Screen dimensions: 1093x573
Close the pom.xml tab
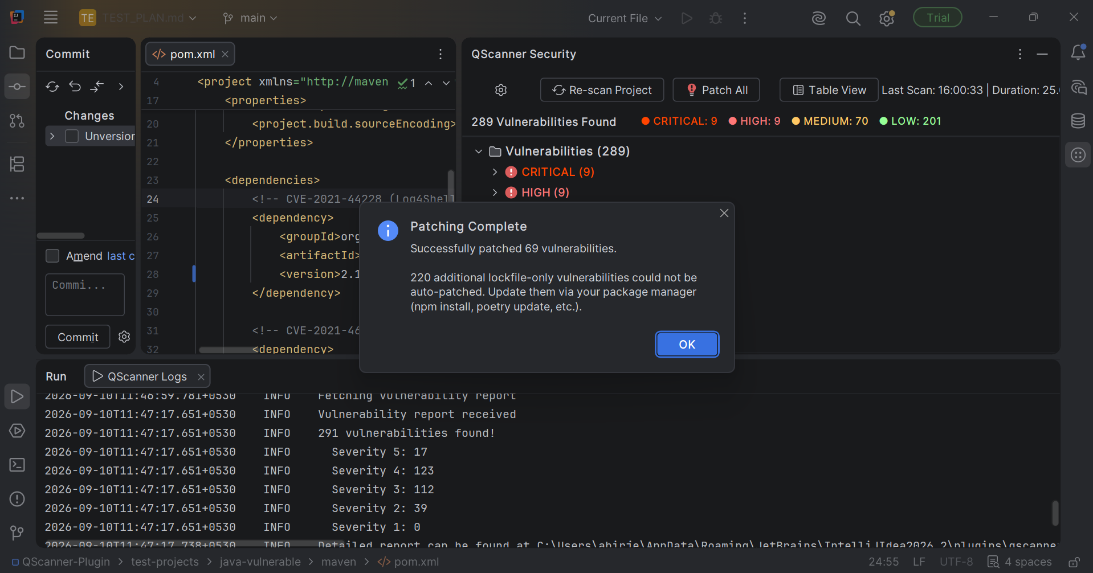(225, 54)
